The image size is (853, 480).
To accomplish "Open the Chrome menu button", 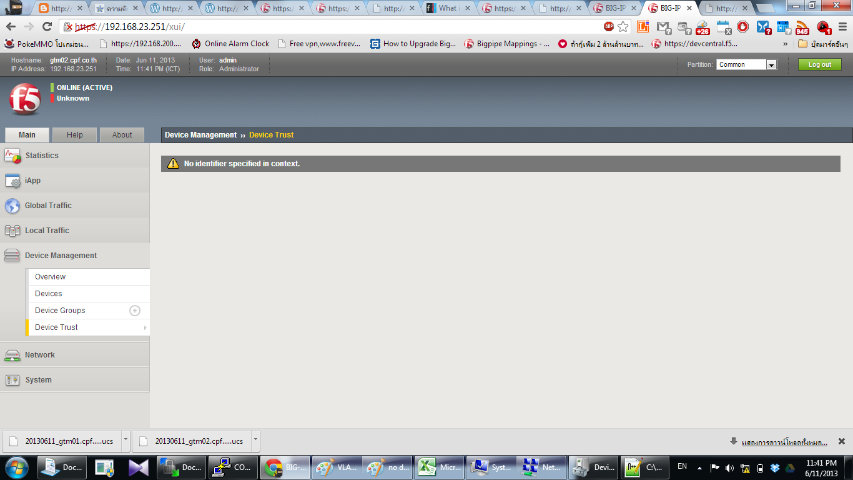I will click(x=841, y=26).
